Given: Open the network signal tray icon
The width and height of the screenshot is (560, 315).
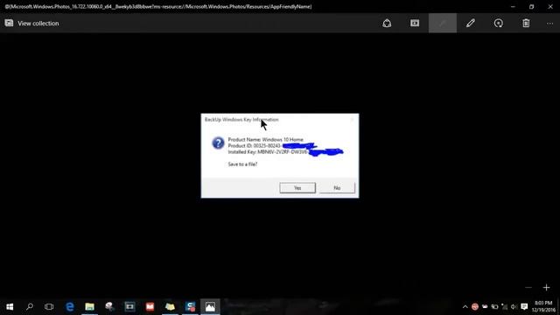Looking at the screenshot, I should point(505,307).
